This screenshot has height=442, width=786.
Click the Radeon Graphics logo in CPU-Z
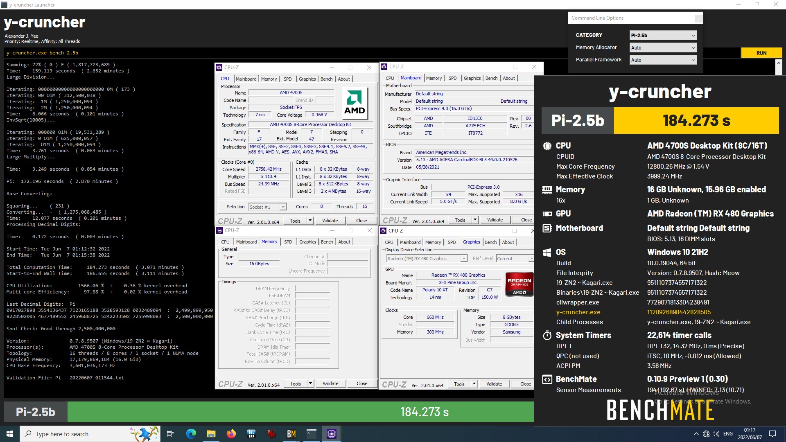click(519, 284)
